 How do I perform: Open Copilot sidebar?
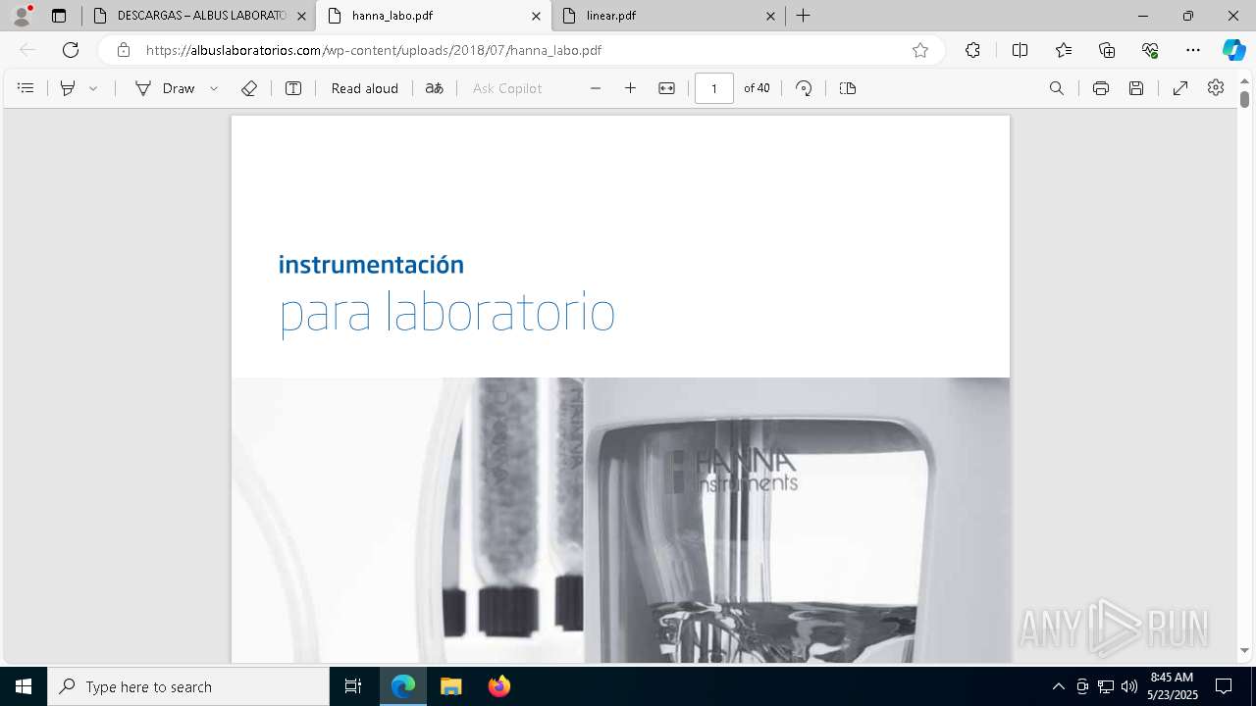[x=1233, y=50]
